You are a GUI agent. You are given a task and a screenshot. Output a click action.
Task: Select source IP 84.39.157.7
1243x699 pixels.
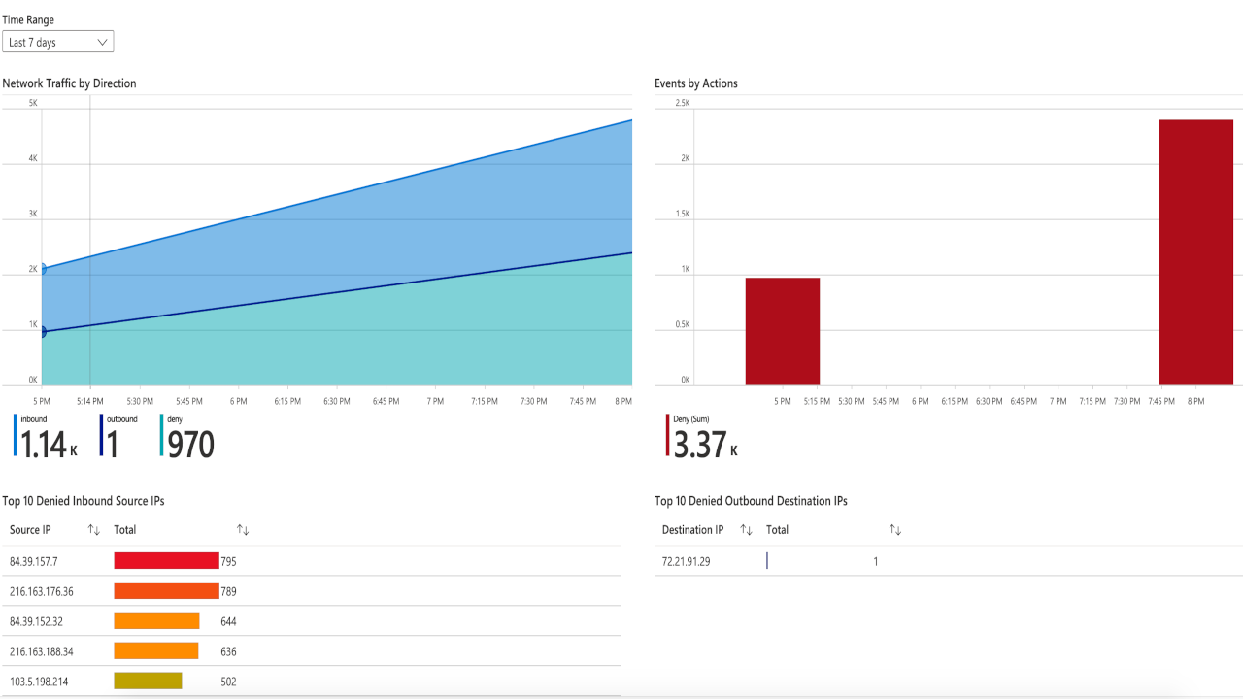click(34, 561)
